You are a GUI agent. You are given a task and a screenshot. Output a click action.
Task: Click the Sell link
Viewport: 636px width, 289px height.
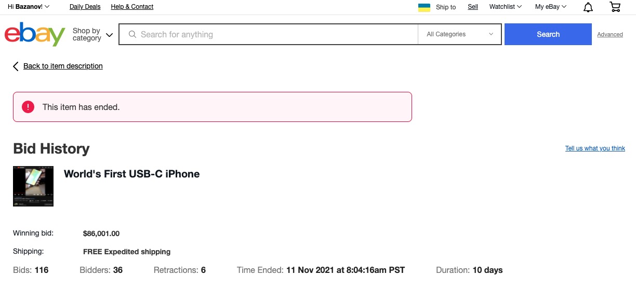click(x=473, y=7)
